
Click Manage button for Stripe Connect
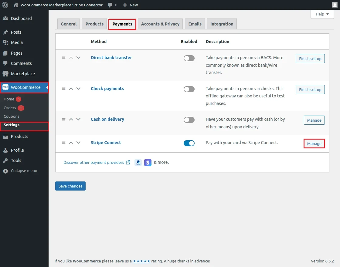click(314, 144)
